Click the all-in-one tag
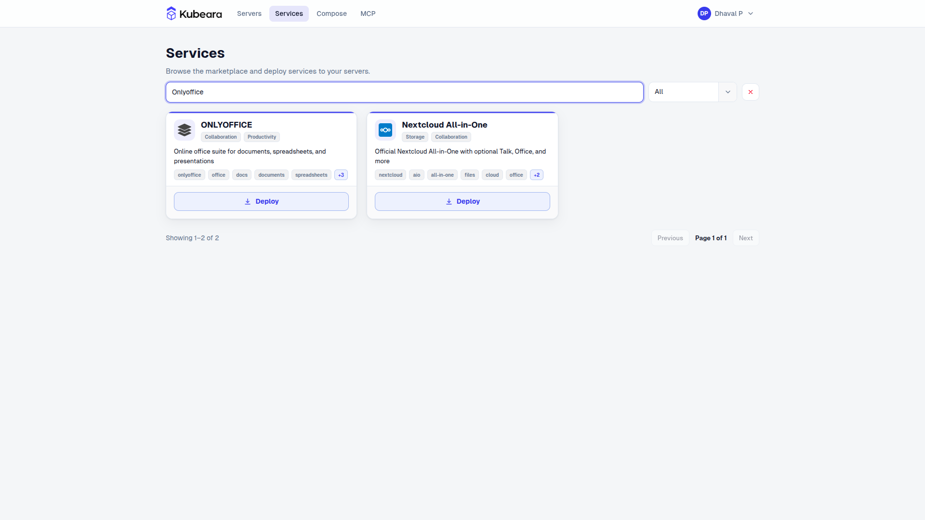 [x=442, y=175]
